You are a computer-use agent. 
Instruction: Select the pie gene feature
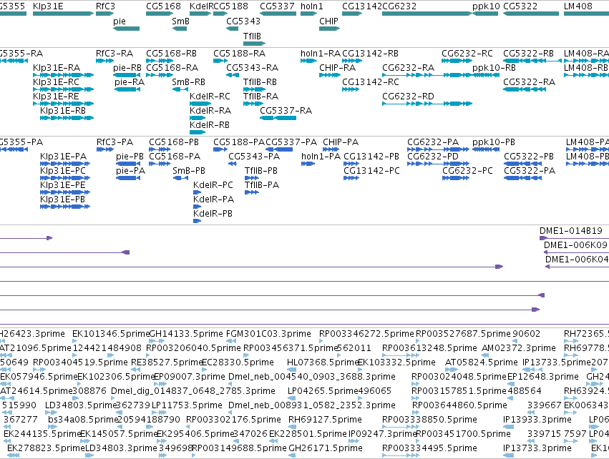click(x=126, y=29)
